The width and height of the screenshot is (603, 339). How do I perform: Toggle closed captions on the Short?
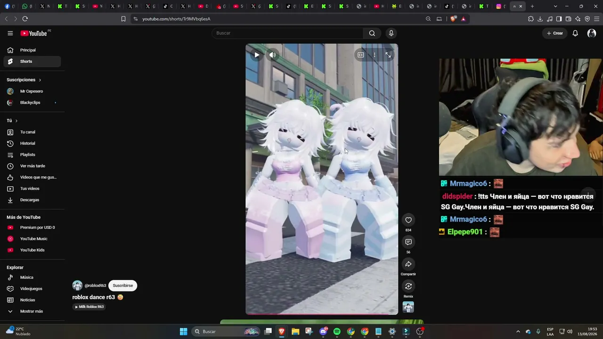pyautogui.click(x=361, y=55)
